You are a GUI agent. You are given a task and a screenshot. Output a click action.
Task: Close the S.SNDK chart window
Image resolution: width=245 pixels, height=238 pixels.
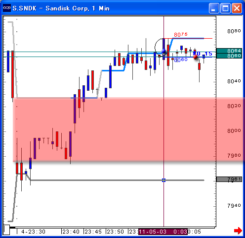point(237,8)
